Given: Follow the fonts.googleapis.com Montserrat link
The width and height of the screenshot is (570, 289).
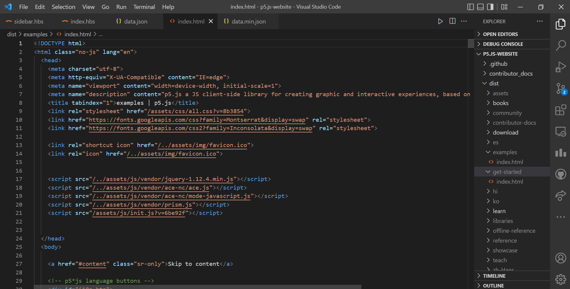Looking at the screenshot, I should (x=197, y=120).
